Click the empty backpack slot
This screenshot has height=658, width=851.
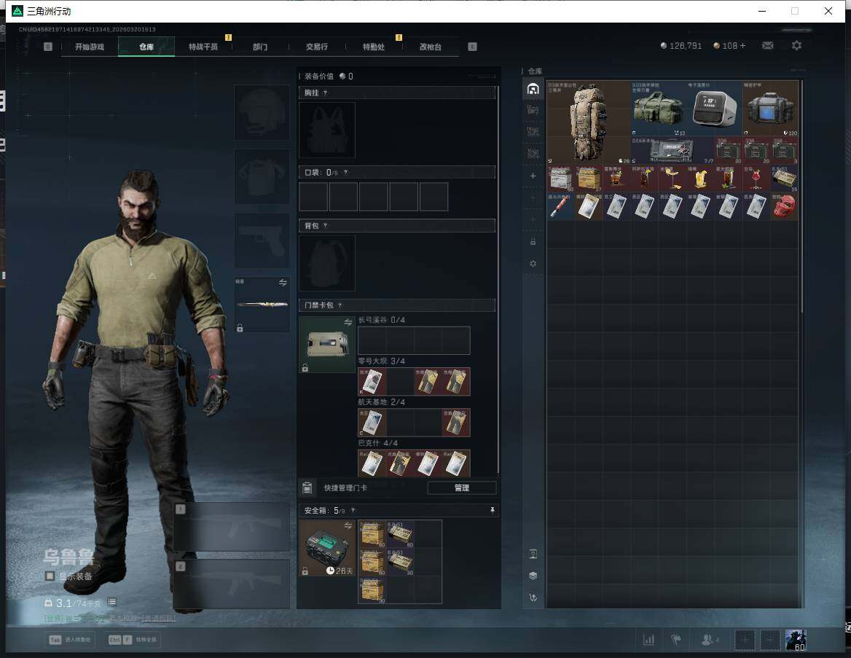pos(327,263)
